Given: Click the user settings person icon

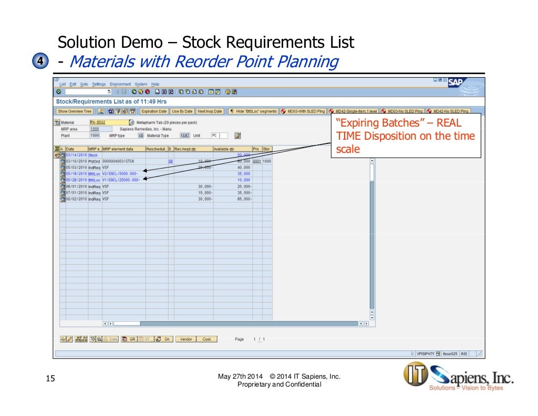Looking at the screenshot, I should click(x=101, y=111).
